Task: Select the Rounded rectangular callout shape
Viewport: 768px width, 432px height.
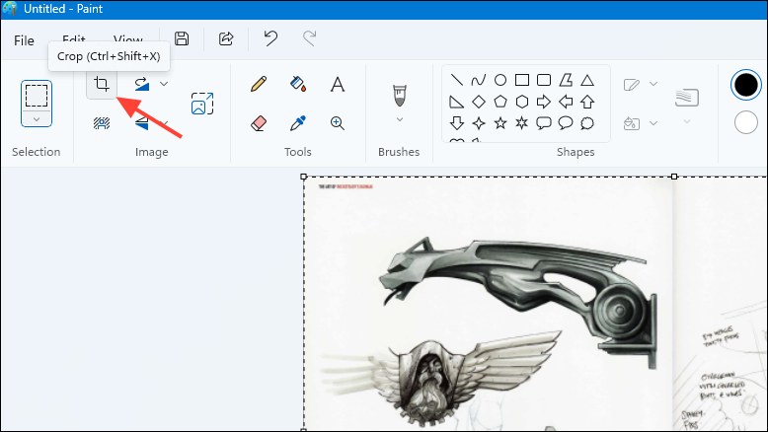Action: click(x=544, y=123)
